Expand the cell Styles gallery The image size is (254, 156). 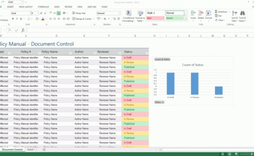(x=186, y=19)
